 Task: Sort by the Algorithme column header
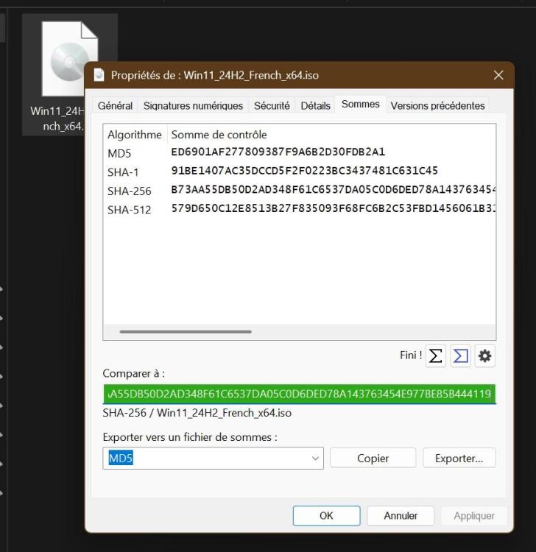point(134,135)
